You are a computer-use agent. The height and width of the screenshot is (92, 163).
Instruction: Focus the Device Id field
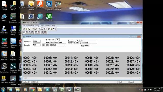(58, 40)
